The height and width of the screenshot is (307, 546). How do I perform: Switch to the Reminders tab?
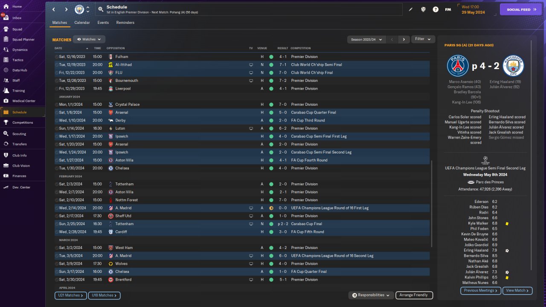click(125, 23)
